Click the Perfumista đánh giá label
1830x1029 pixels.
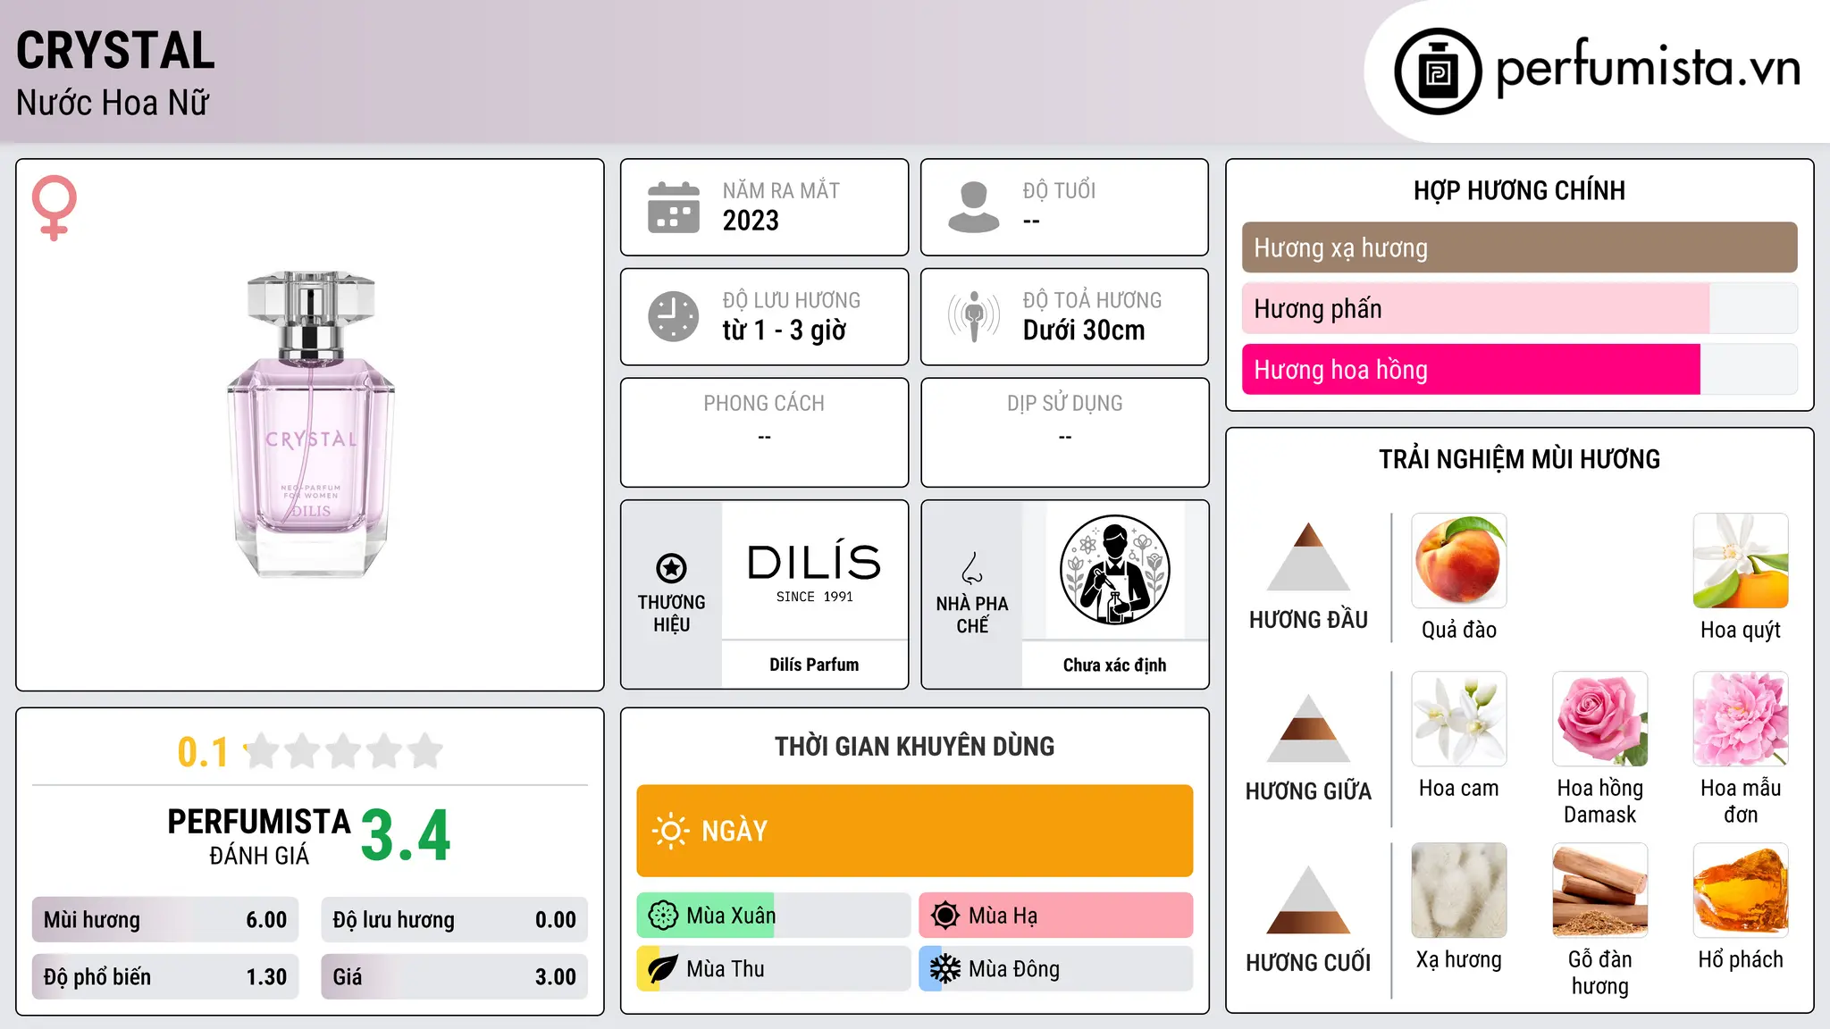(x=259, y=837)
